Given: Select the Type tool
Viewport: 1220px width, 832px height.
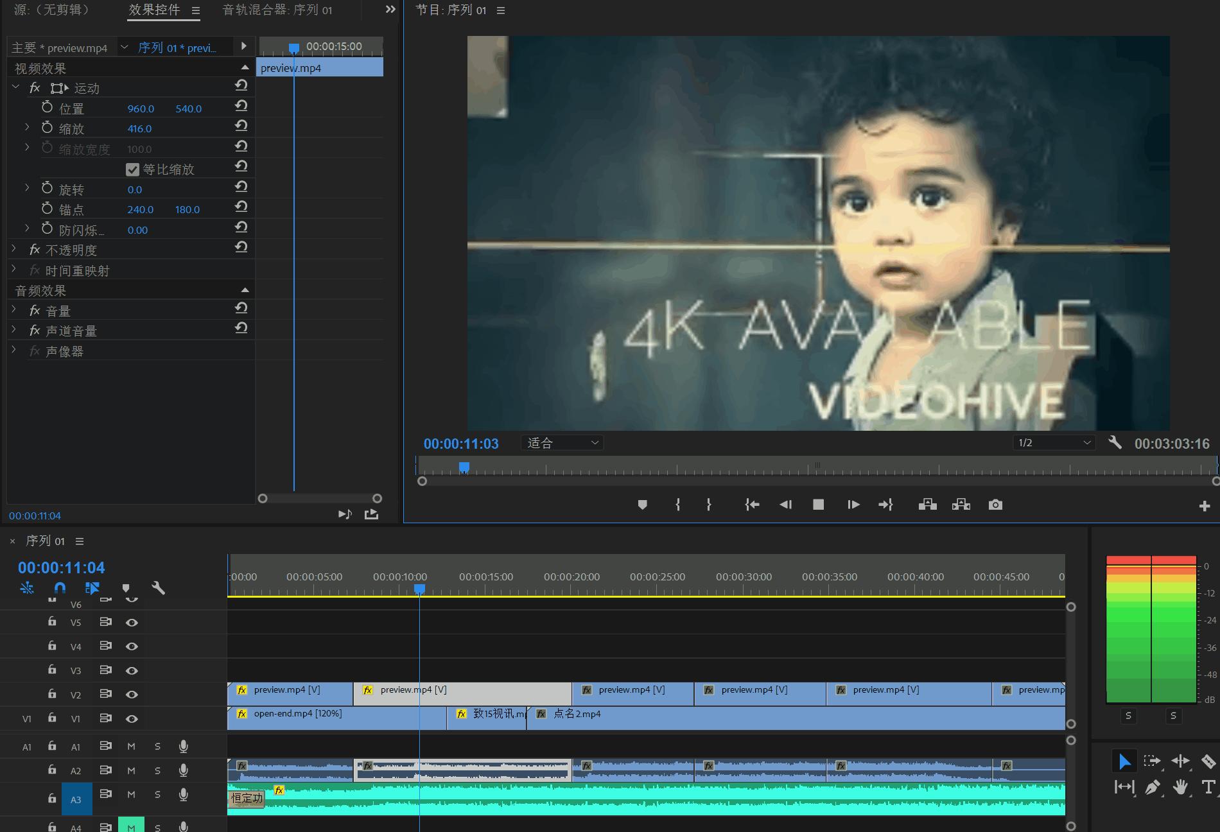Looking at the screenshot, I should tap(1207, 787).
